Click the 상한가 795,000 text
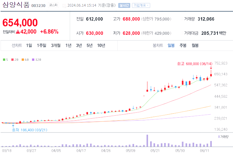 [156, 19]
